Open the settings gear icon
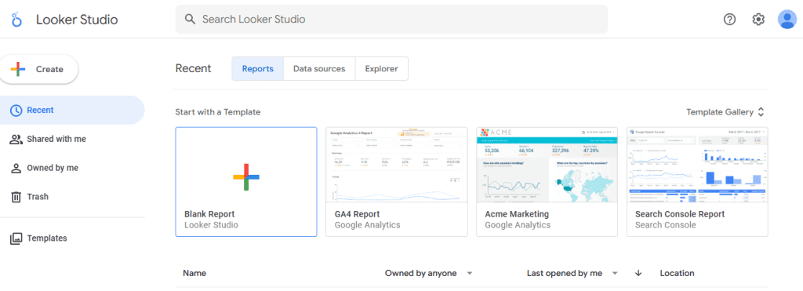 [x=758, y=20]
